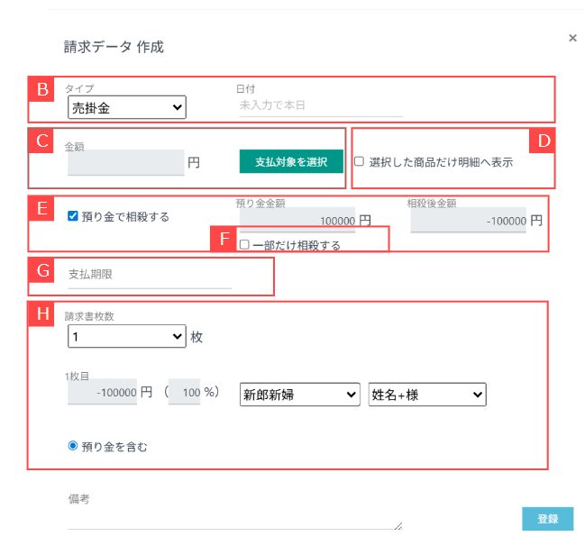This screenshot has width=585, height=545.
Task: Click the 1枚目 percentage field
Action: pyautogui.click(x=184, y=393)
